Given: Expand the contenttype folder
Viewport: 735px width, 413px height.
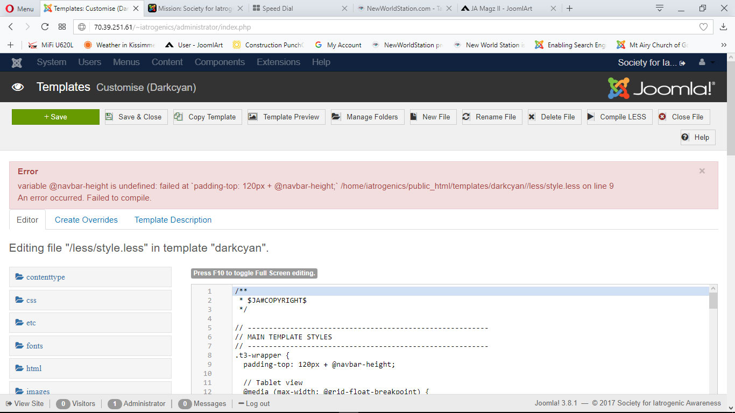Looking at the screenshot, I should click(x=45, y=277).
